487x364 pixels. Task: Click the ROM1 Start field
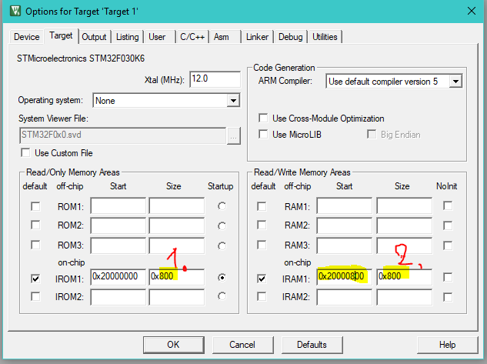coord(118,205)
